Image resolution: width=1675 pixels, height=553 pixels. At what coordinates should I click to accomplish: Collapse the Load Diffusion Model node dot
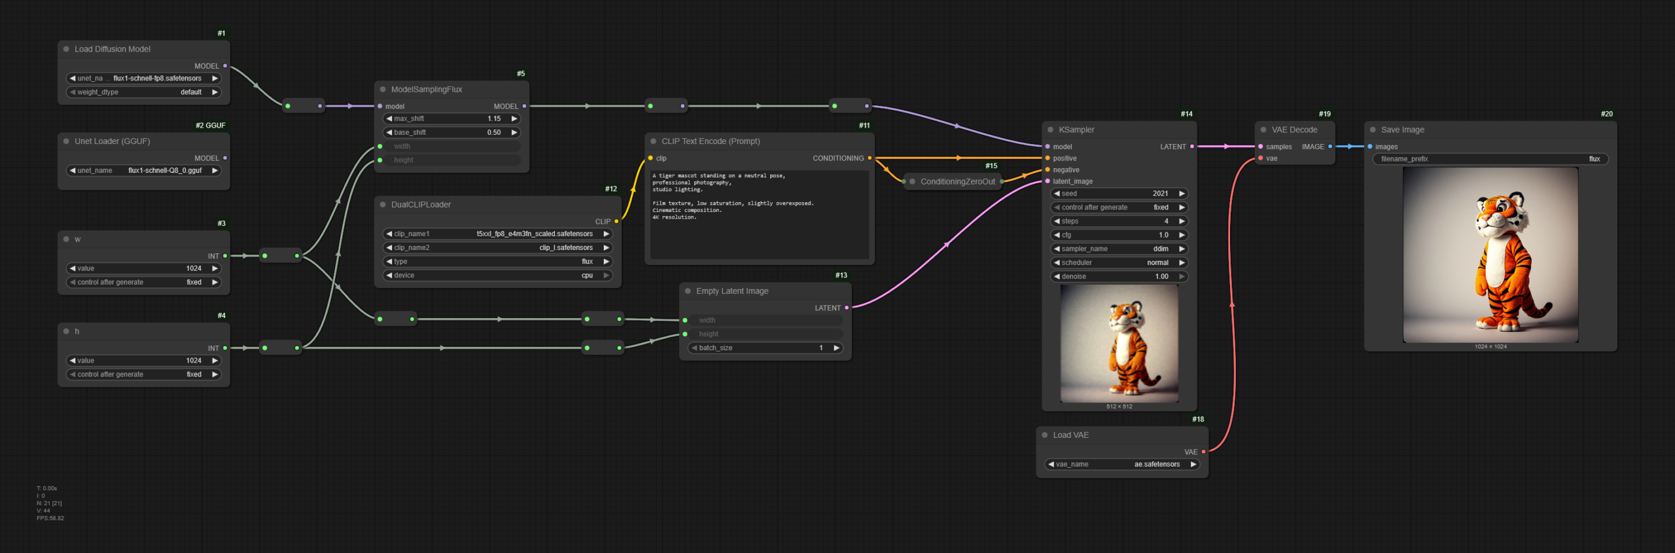pyautogui.click(x=66, y=49)
